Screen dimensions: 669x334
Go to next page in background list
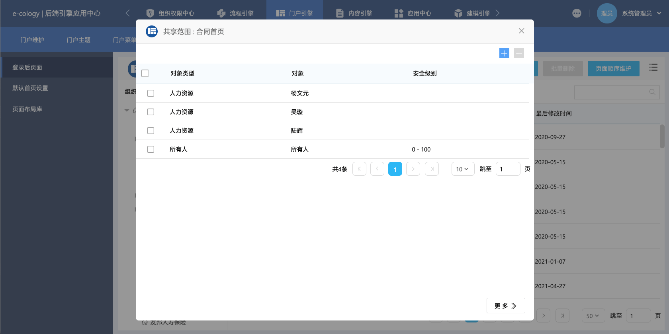[544, 316]
